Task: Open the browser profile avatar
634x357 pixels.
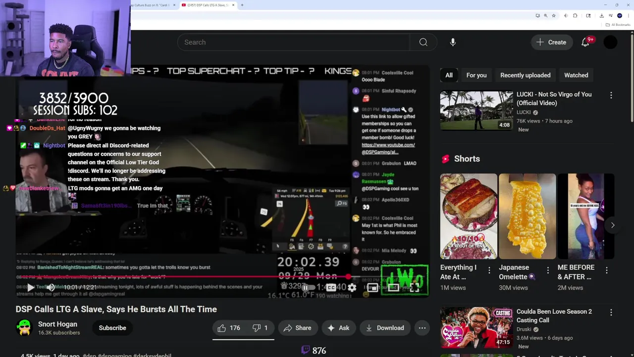Action: (619, 16)
